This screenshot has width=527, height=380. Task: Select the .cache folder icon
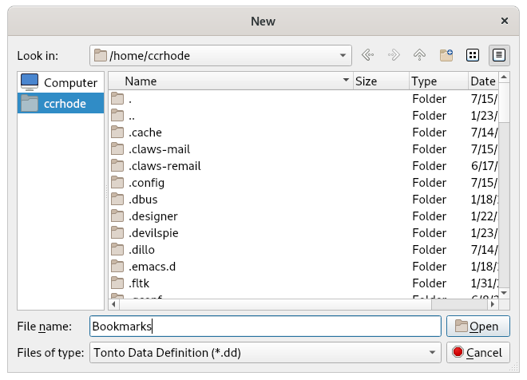pos(117,132)
